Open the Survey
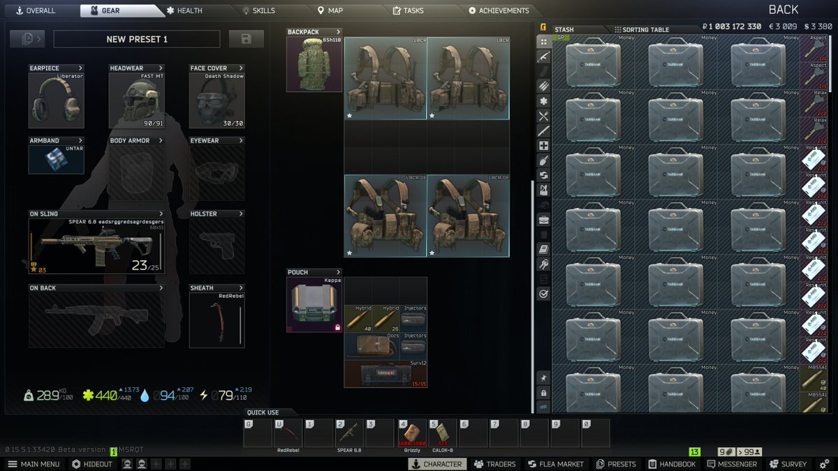Image resolution: width=838 pixels, height=471 pixels. click(x=788, y=464)
